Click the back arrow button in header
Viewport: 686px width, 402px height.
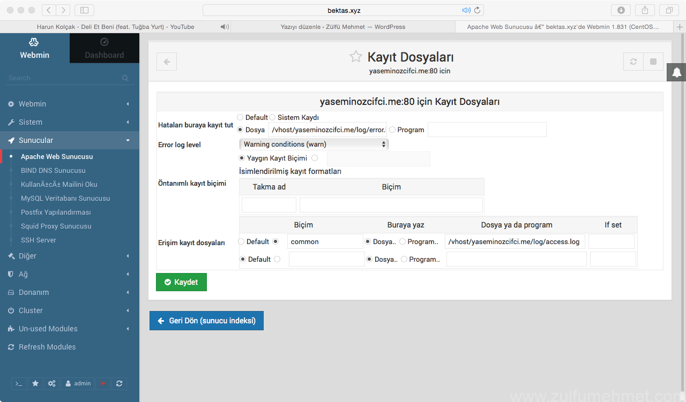[x=167, y=62]
